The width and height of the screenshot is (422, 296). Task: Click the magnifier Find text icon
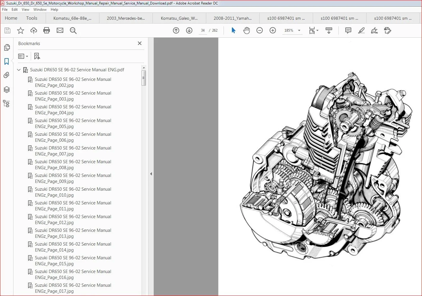tap(73, 30)
